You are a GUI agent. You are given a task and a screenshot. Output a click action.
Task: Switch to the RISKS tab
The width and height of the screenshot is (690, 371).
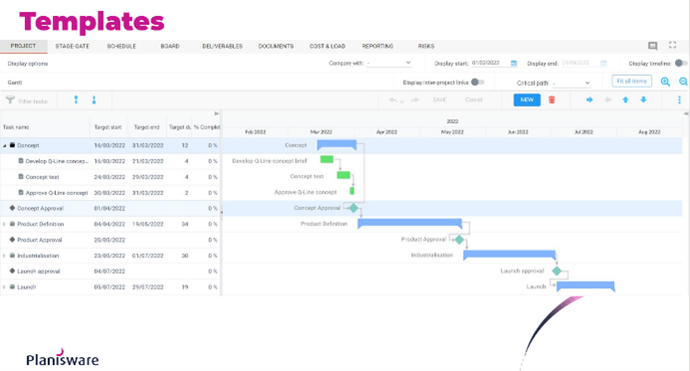click(426, 46)
